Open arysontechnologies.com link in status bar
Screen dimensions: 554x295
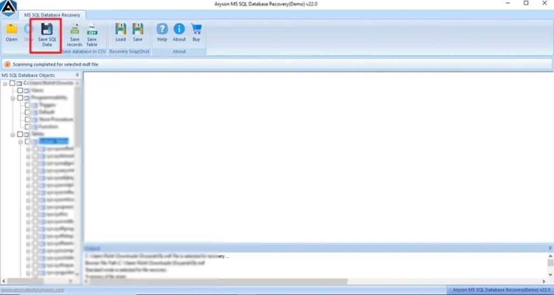[x=32, y=290]
